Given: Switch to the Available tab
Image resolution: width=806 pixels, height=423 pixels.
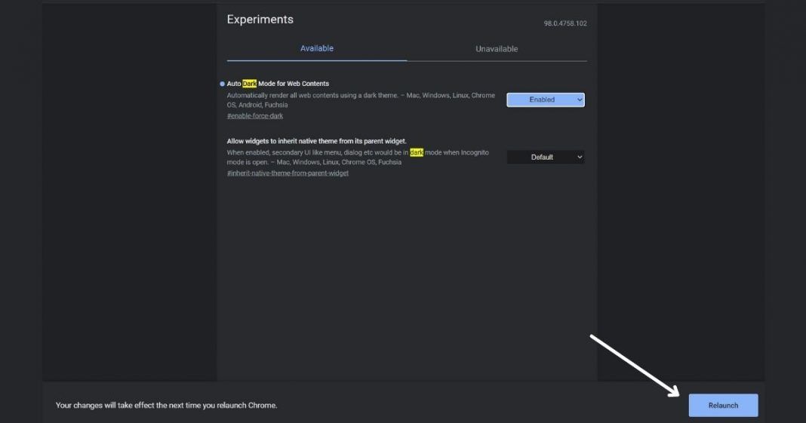Looking at the screenshot, I should click(316, 48).
